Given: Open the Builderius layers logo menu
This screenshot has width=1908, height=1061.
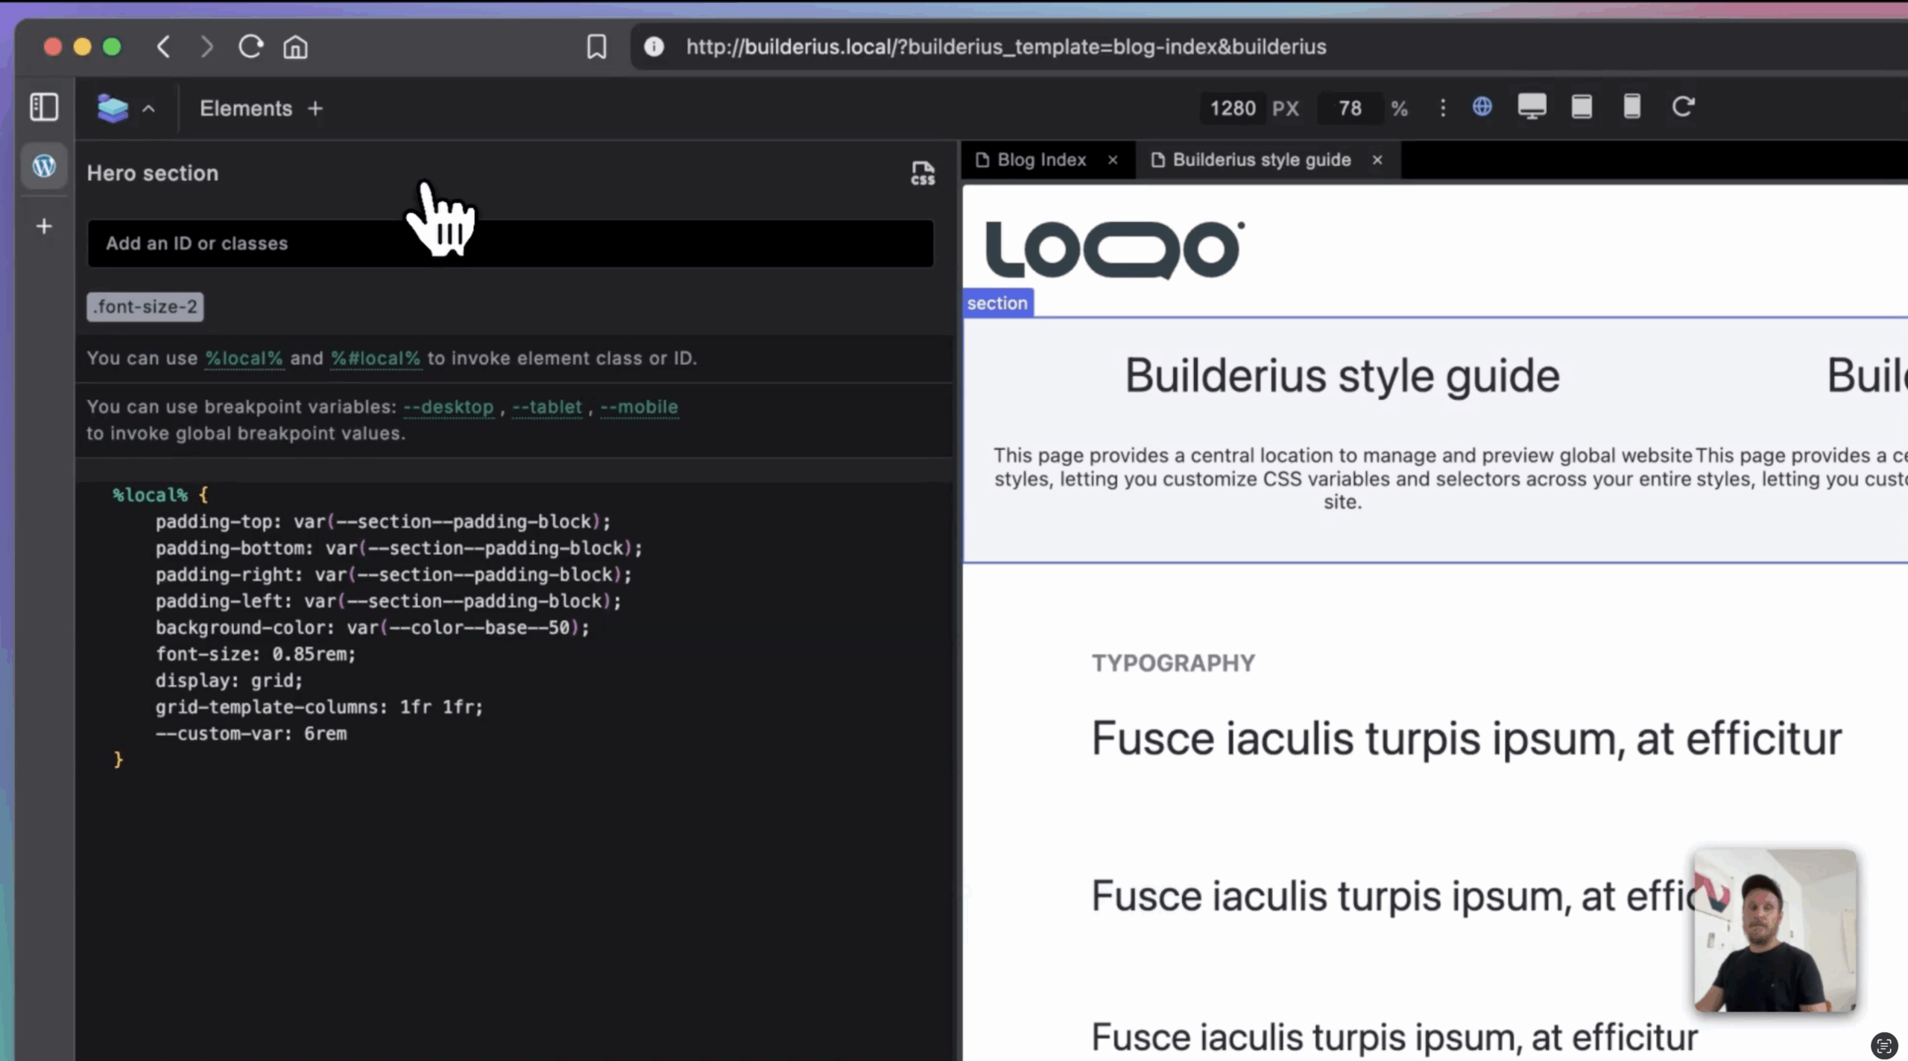Looking at the screenshot, I should coord(113,109).
